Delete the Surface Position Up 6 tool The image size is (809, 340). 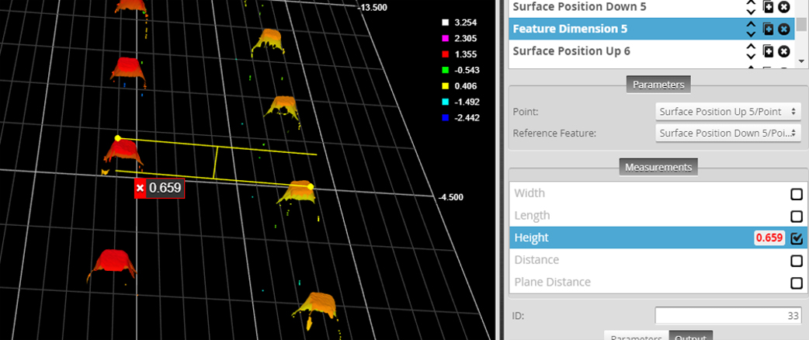(x=784, y=51)
